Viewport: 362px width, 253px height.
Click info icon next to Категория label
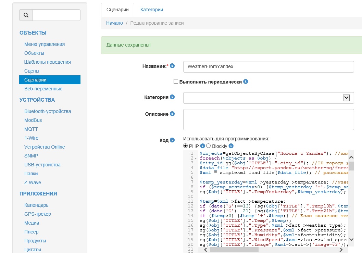tap(172, 97)
